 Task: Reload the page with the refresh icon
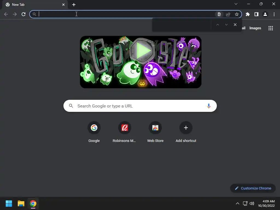pyautogui.click(x=24, y=14)
